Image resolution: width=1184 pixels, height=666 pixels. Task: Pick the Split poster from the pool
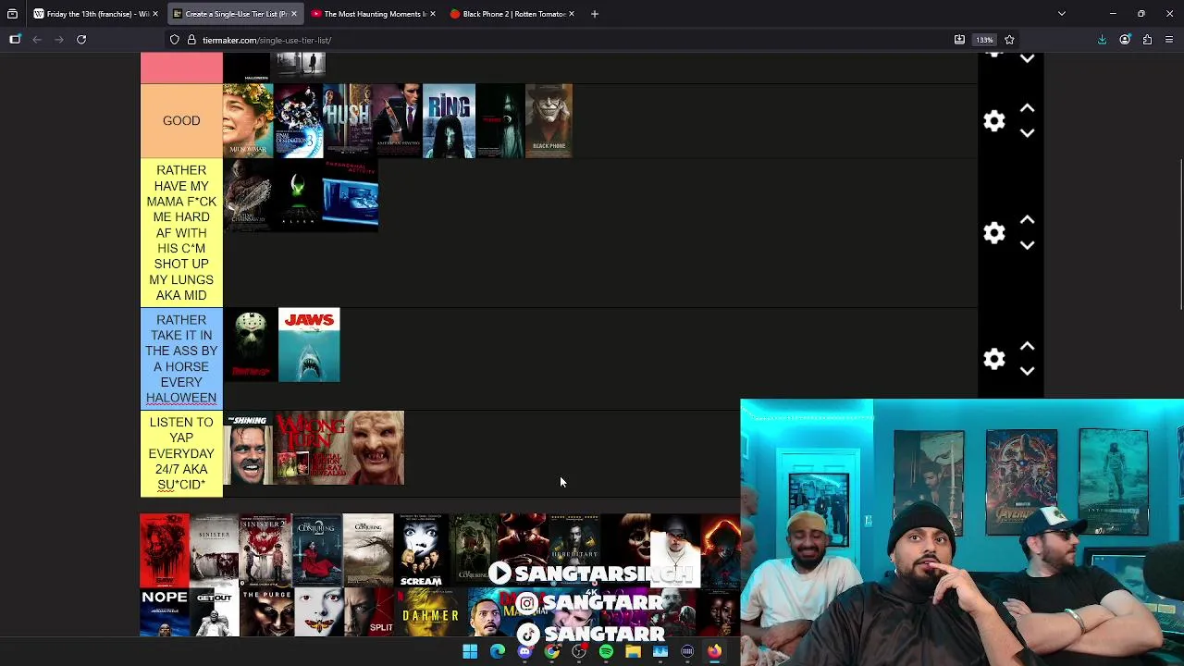[x=369, y=612]
